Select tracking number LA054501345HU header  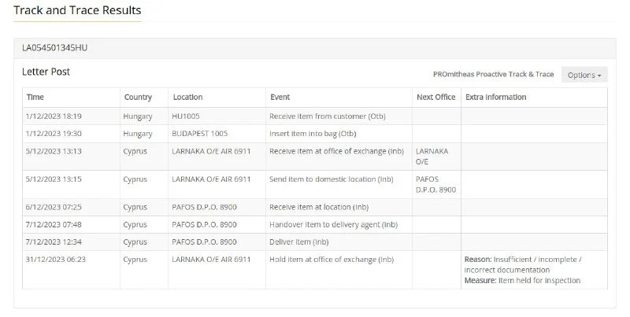point(54,48)
